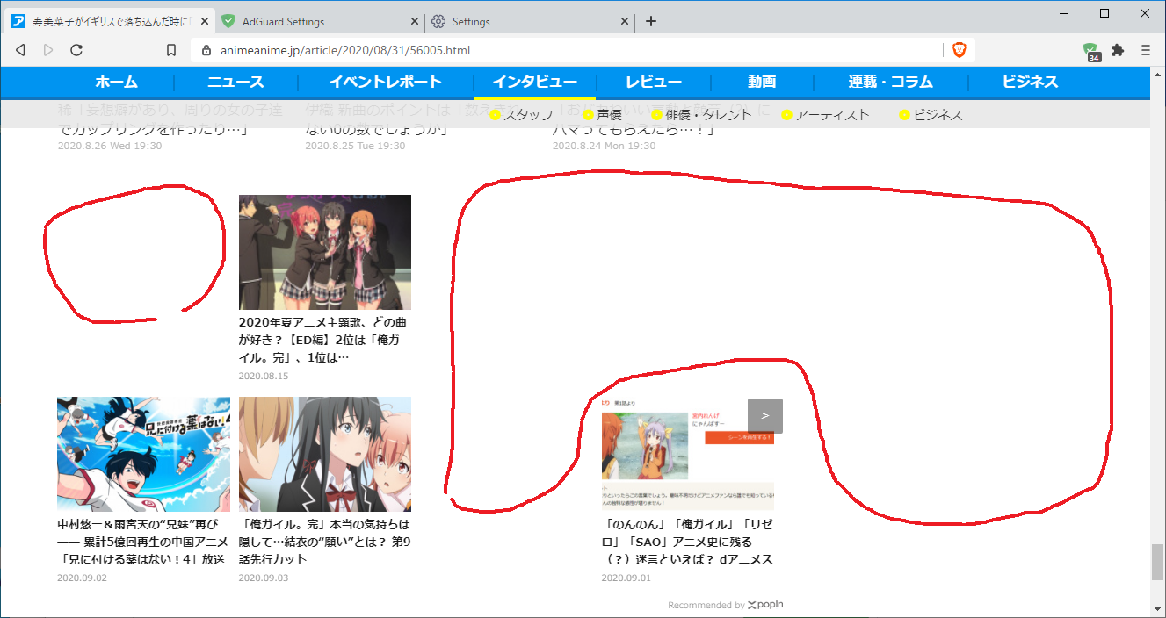
Task: Open 動画 in the navigation bar
Action: [762, 83]
